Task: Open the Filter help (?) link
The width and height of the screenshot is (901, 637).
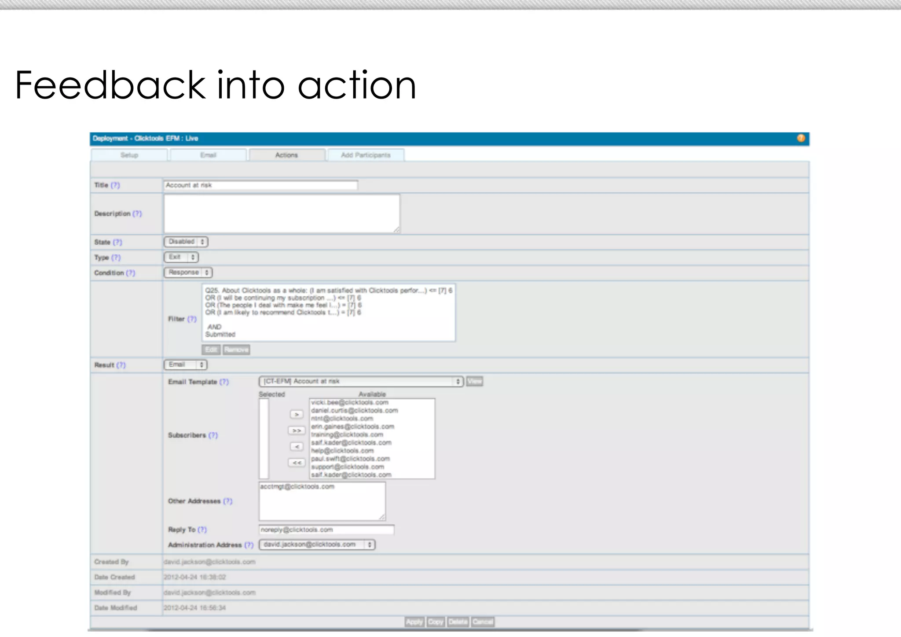Action: (x=192, y=319)
